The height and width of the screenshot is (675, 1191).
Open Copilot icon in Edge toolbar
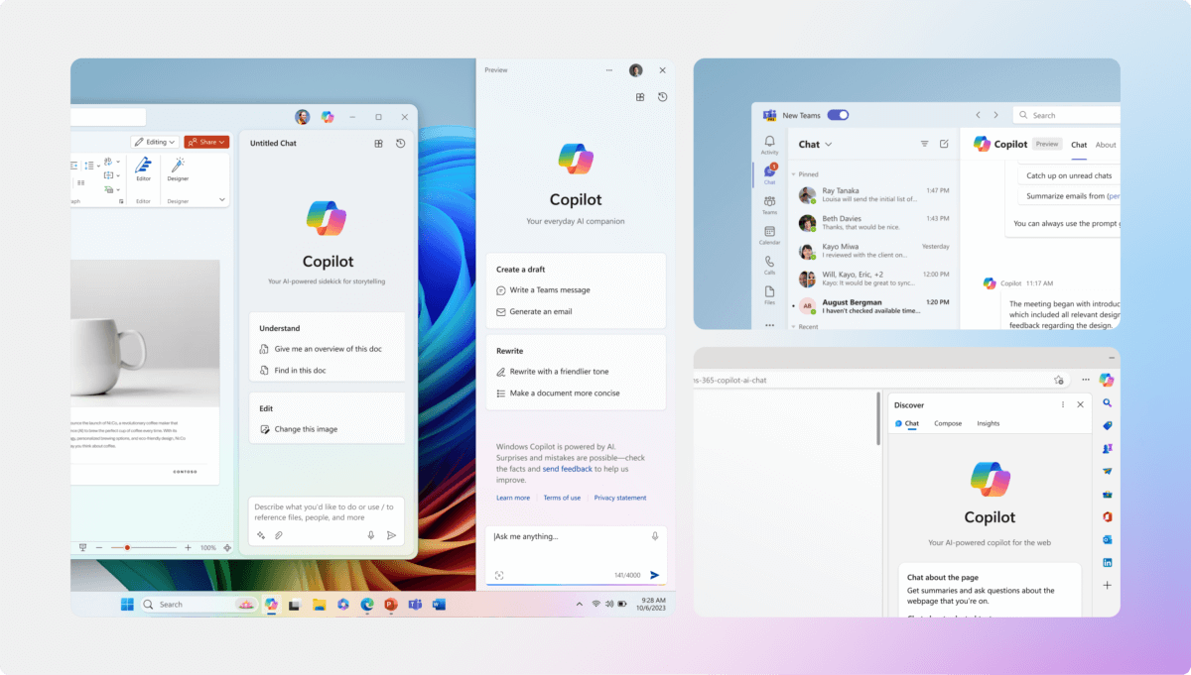click(x=1107, y=380)
